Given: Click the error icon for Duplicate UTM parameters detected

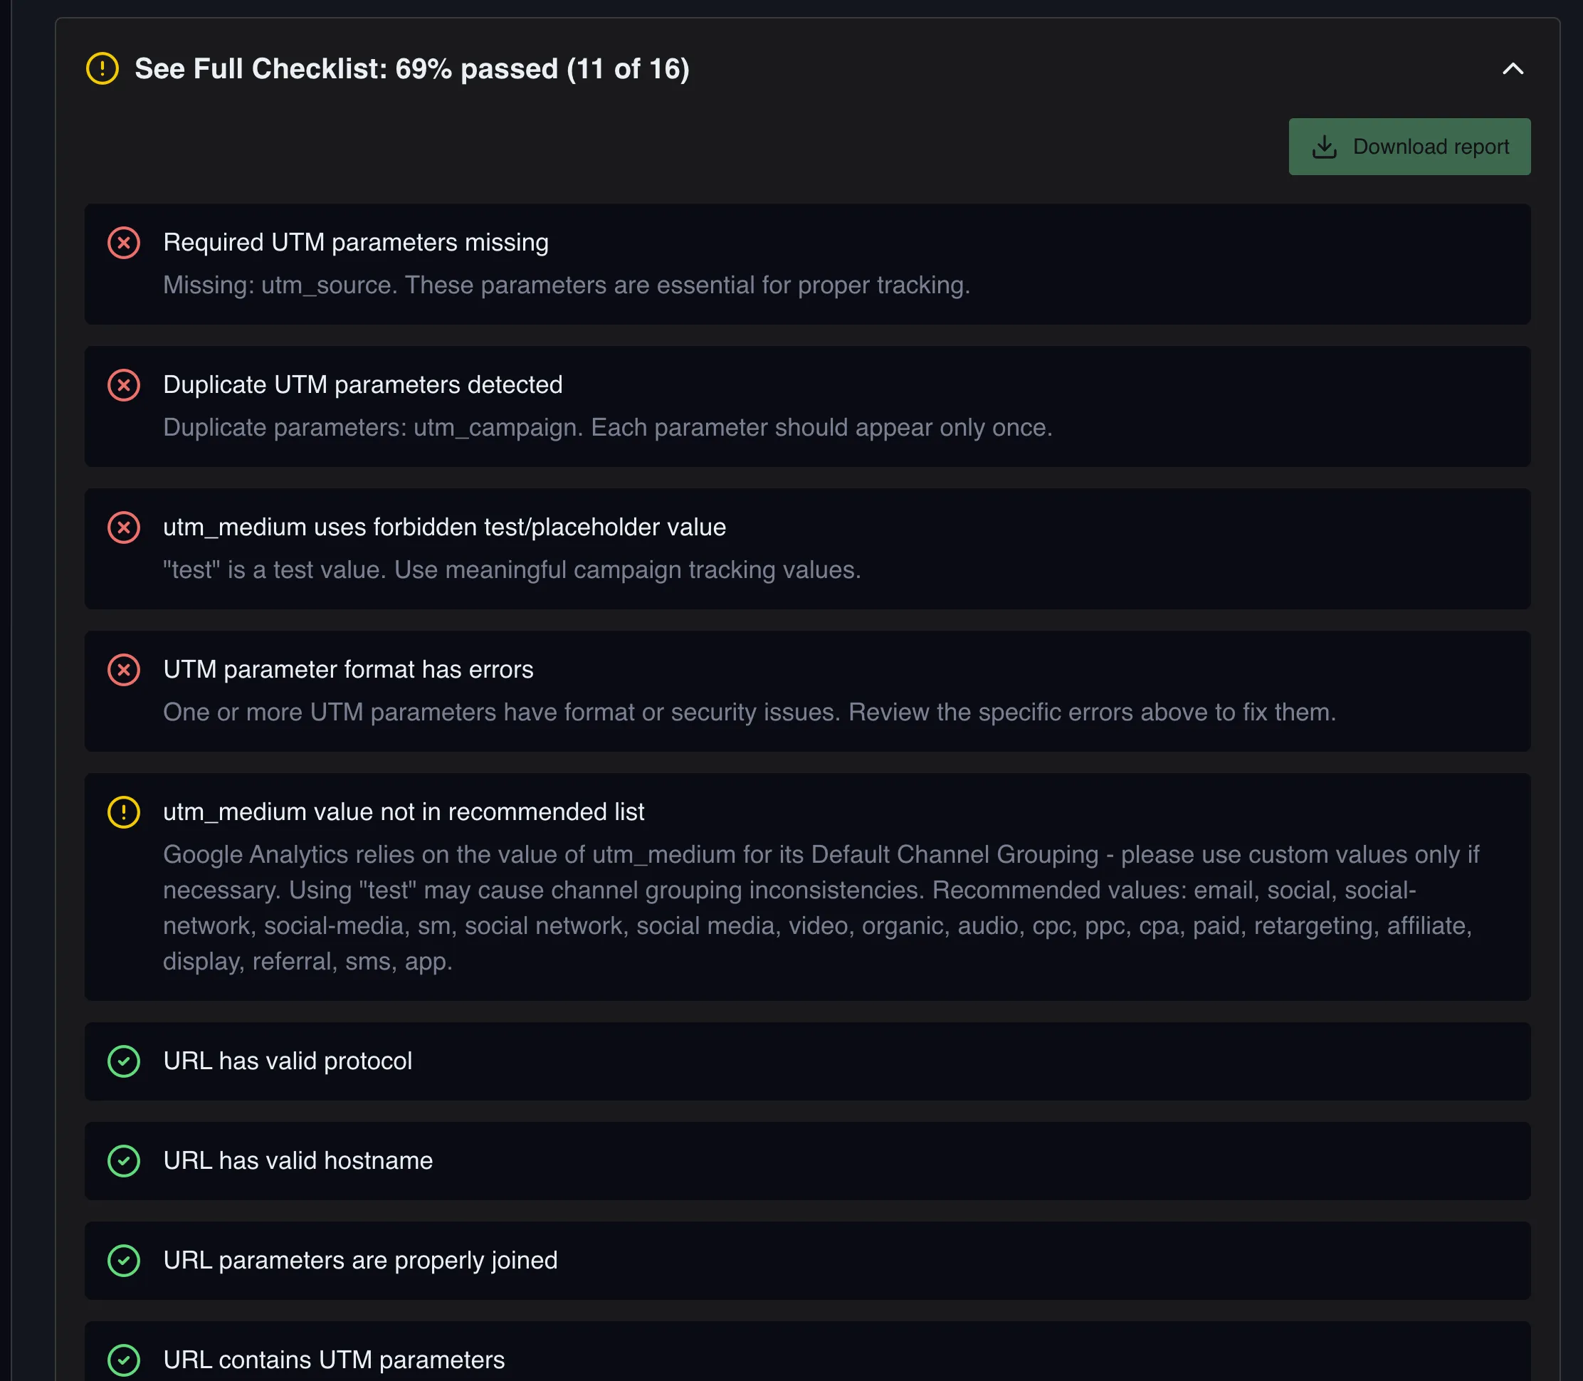Looking at the screenshot, I should pyautogui.click(x=123, y=385).
